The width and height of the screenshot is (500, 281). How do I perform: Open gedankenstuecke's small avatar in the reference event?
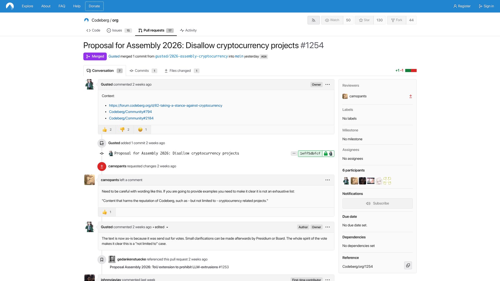112,259
